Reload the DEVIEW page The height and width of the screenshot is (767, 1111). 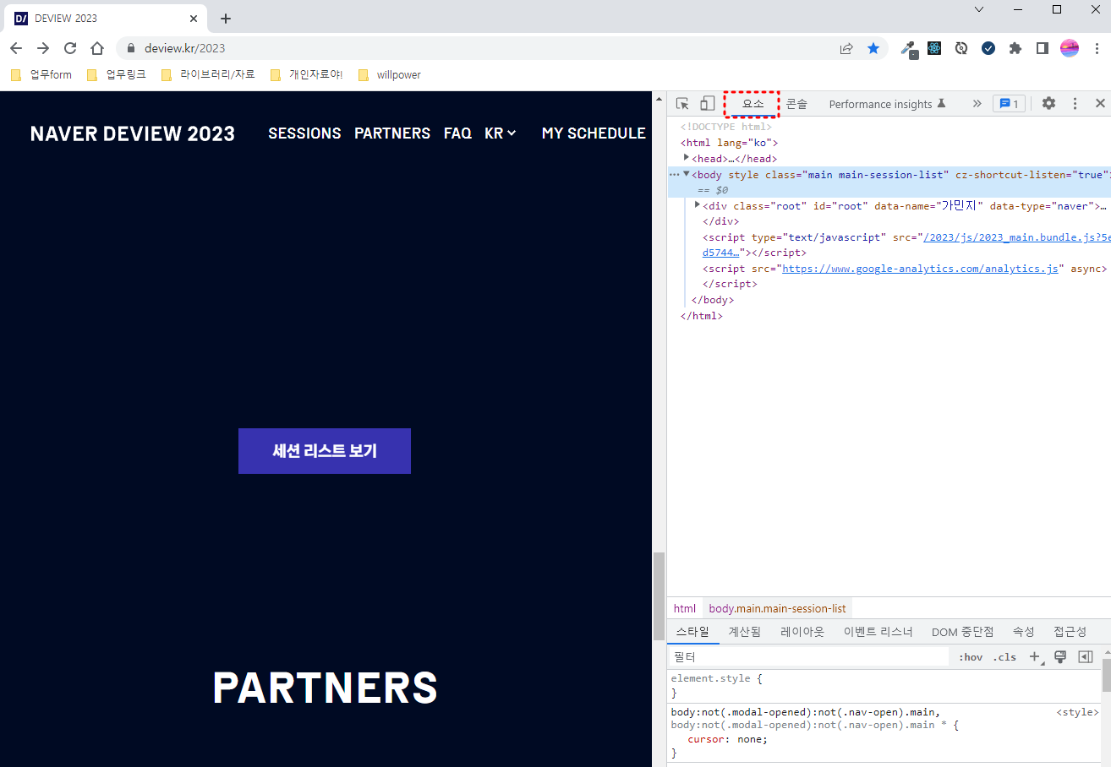[70, 48]
